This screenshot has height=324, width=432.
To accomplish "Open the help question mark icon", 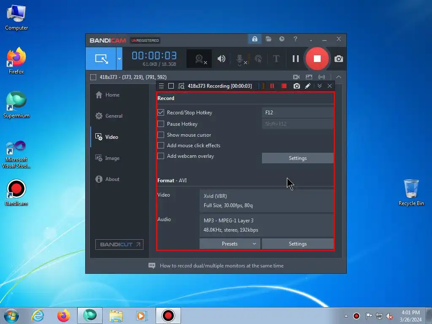I will coord(295,39).
